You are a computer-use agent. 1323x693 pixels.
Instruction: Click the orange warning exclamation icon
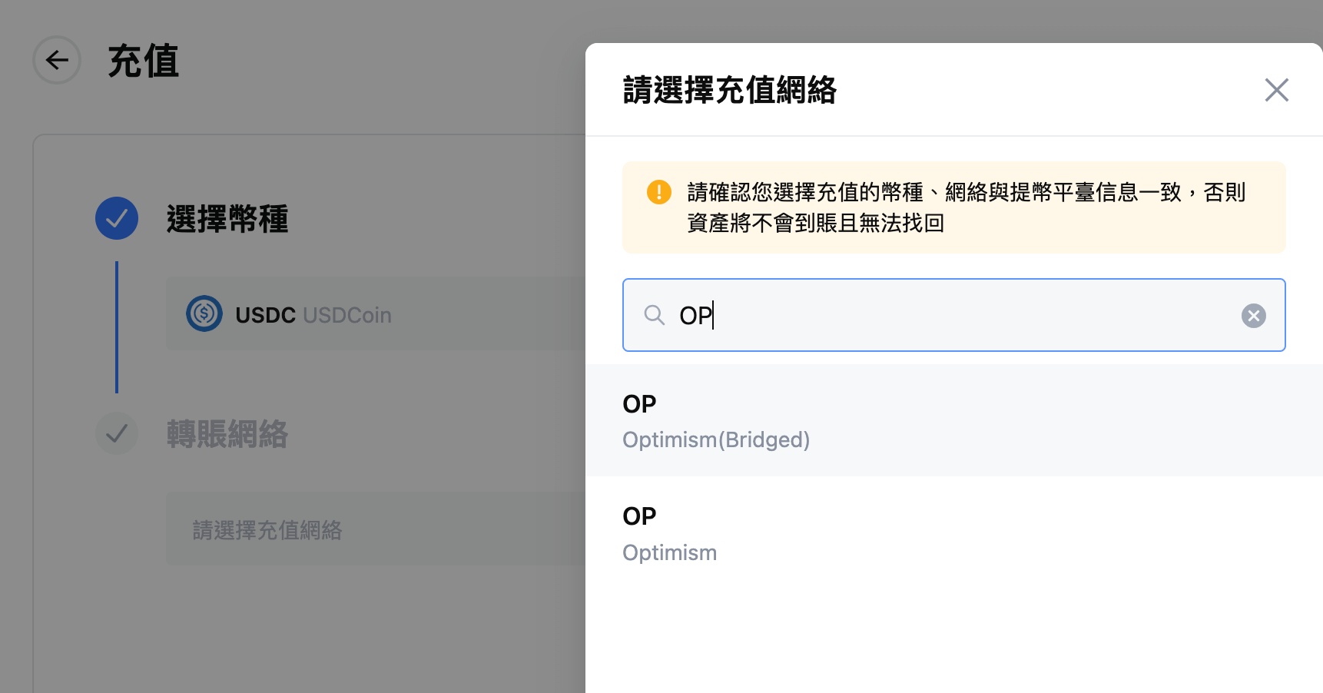(658, 192)
